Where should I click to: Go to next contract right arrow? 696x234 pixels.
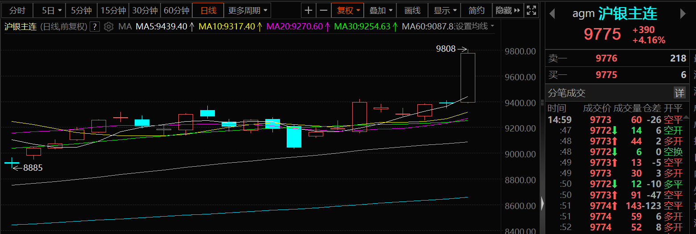click(x=683, y=14)
